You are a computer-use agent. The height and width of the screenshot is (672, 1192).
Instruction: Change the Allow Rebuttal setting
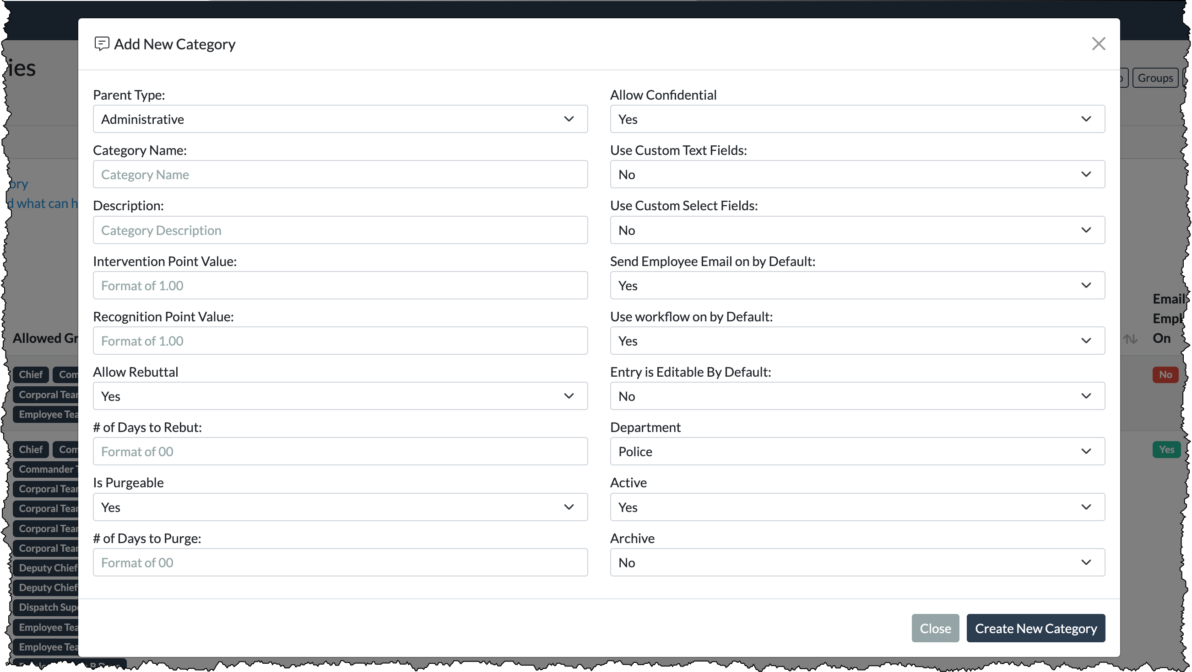340,396
